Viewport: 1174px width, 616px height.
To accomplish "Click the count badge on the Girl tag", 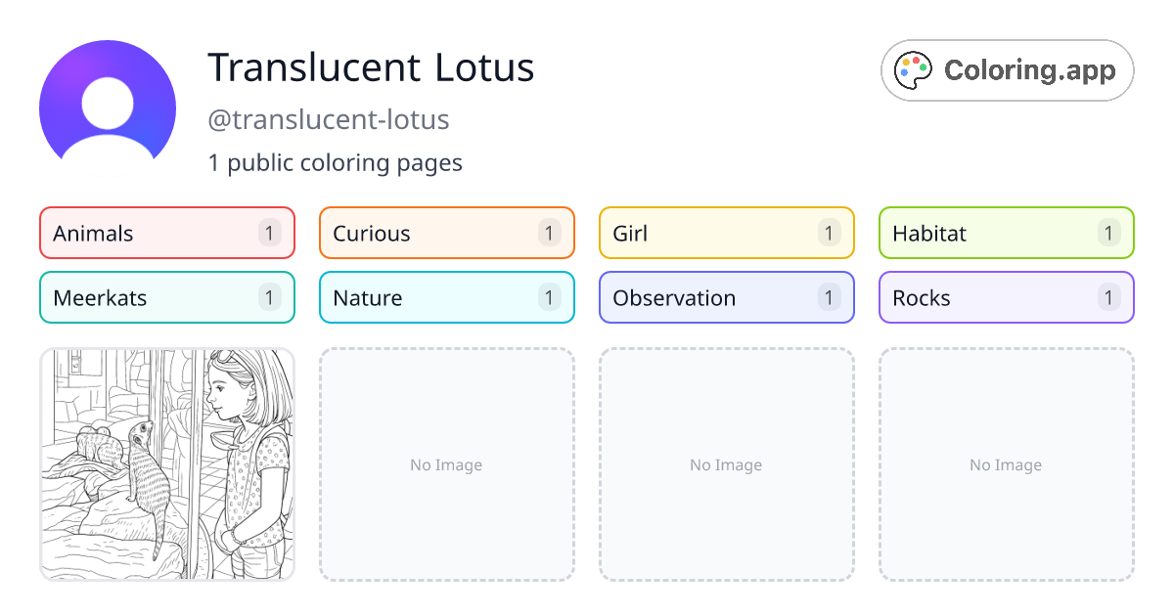I will tap(829, 233).
